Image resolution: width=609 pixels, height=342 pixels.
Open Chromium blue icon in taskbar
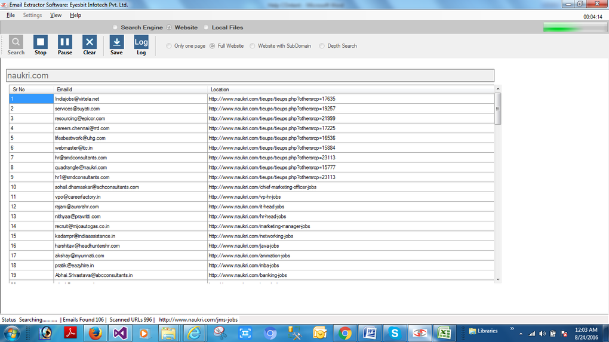[270, 334]
